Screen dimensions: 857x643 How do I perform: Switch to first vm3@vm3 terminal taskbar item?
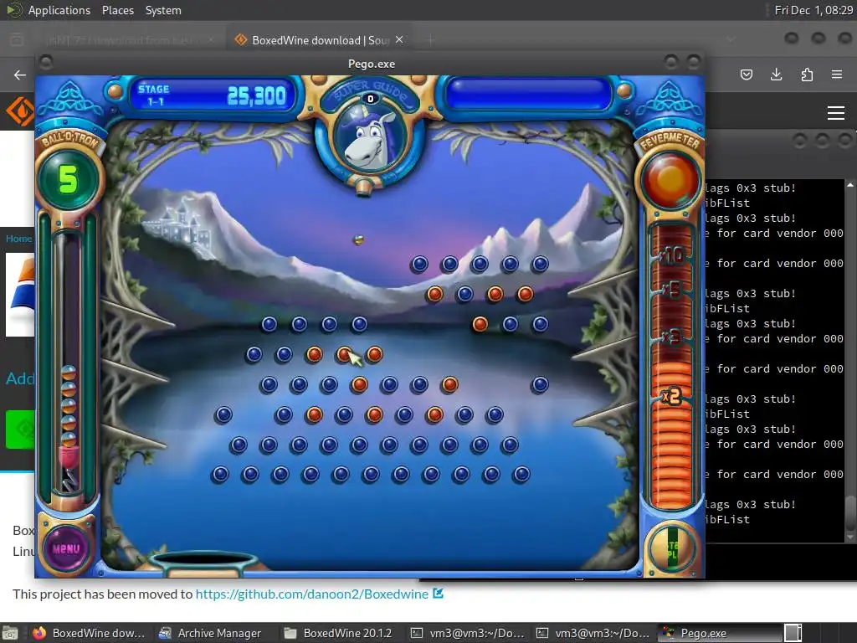tap(468, 633)
